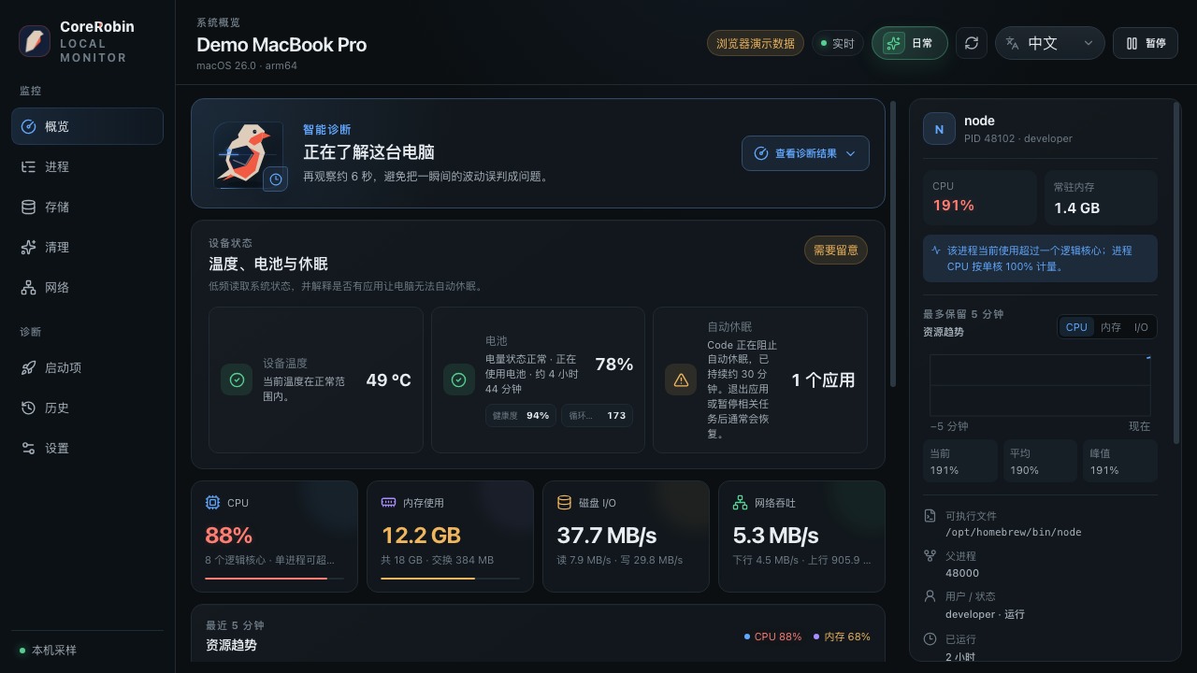
Task: Open the 进程 processes page
Action: click(87, 166)
